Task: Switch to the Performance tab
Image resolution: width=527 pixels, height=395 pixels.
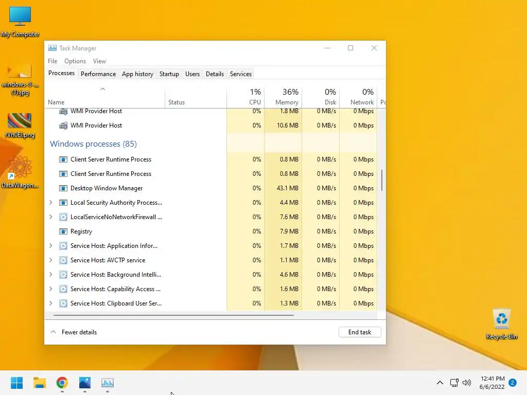Action: [x=98, y=74]
